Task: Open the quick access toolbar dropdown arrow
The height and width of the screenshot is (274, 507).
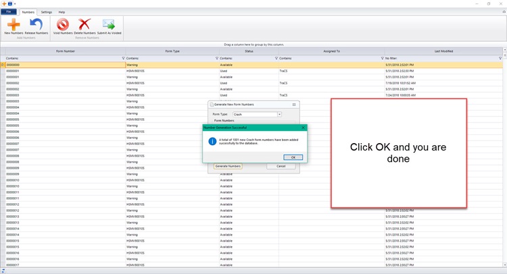Action: coord(16,3)
